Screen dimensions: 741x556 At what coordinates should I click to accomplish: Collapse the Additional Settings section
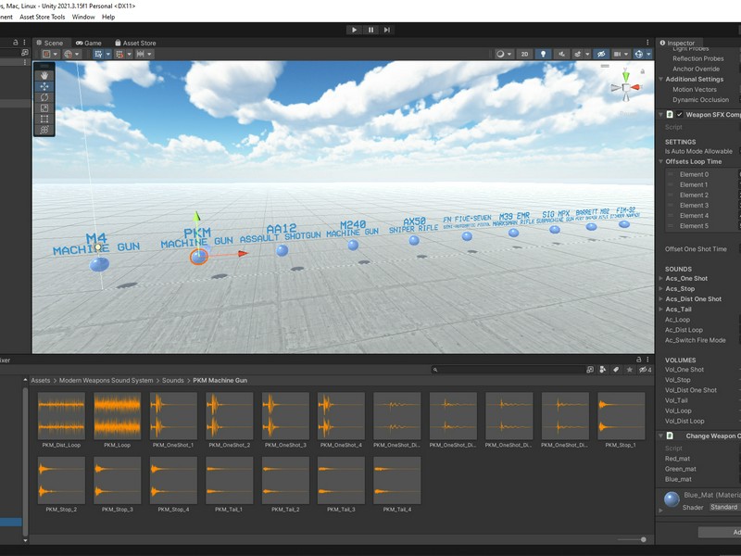click(x=661, y=79)
